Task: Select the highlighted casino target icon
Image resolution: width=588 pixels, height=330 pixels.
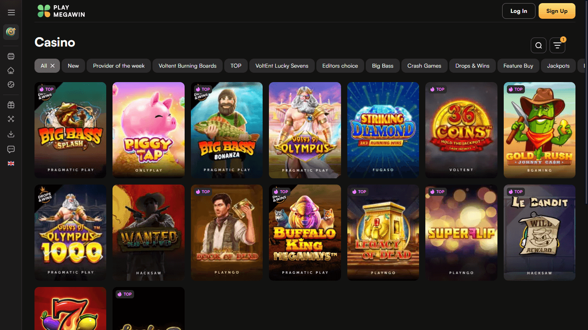Action: pyautogui.click(x=11, y=32)
